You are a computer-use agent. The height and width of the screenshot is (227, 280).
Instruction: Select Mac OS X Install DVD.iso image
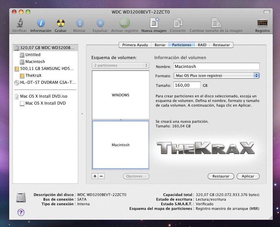click(46, 96)
